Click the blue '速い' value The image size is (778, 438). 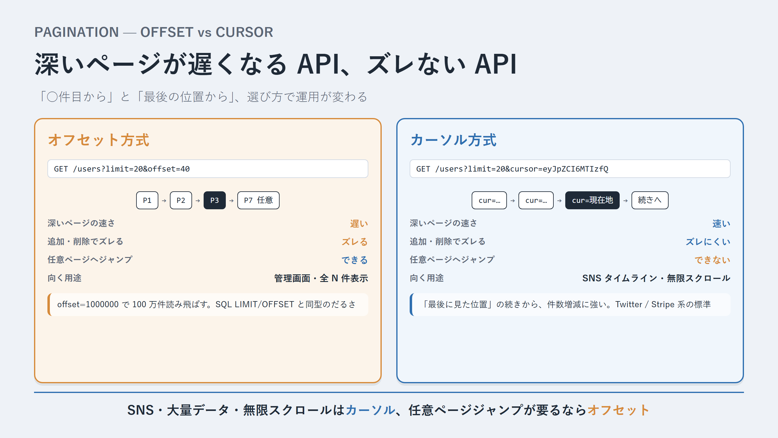[x=721, y=224]
